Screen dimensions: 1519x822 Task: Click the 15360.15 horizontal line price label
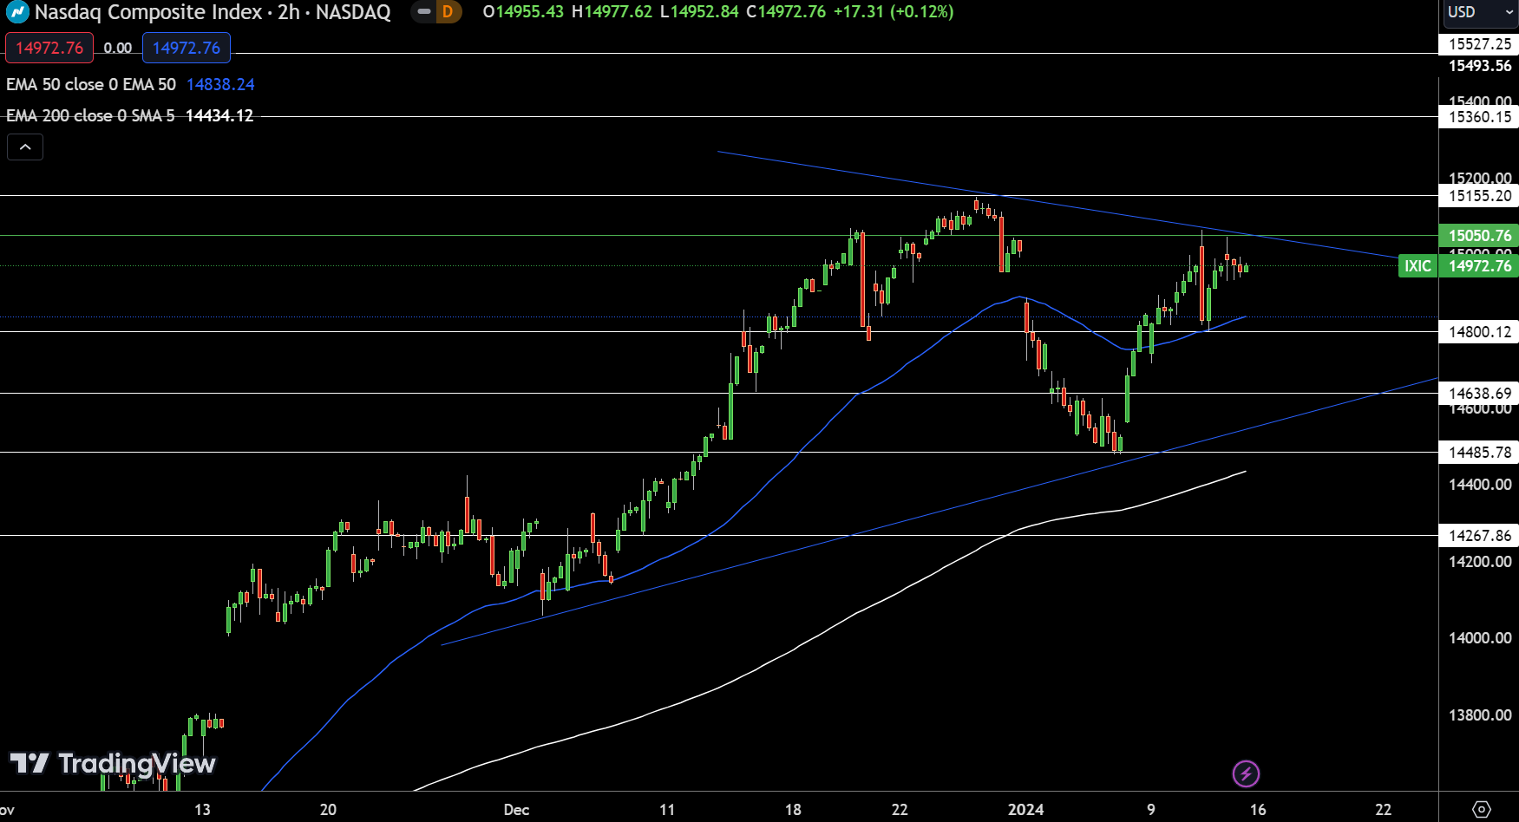1479,117
